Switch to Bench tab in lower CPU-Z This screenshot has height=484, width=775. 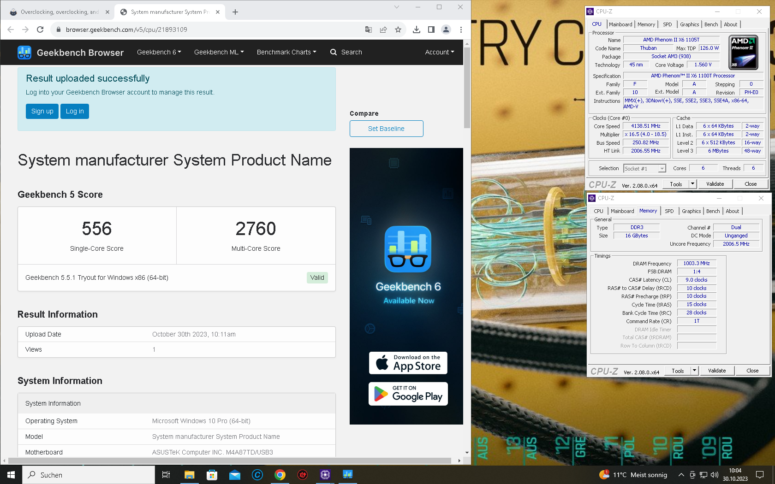(x=713, y=211)
